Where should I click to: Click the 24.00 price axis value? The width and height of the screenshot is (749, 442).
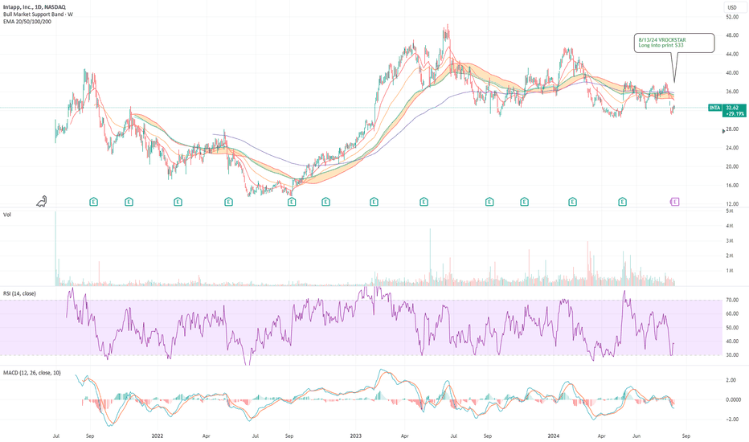(x=732, y=148)
